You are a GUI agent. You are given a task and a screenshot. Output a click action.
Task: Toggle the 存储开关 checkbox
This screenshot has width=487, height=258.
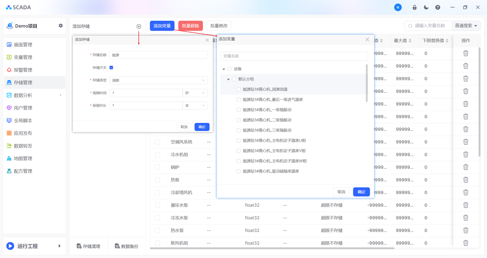[x=111, y=68]
